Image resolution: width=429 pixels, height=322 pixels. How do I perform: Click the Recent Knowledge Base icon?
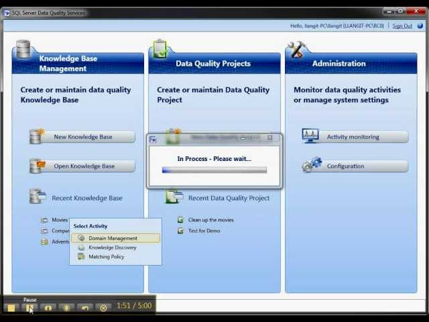pos(38,196)
